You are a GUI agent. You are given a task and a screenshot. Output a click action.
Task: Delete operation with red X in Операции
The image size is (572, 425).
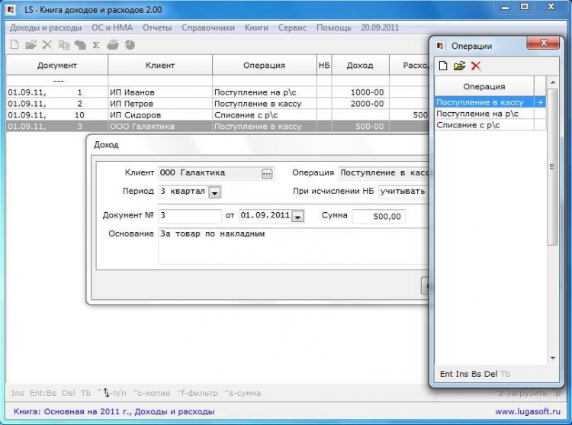tap(476, 66)
